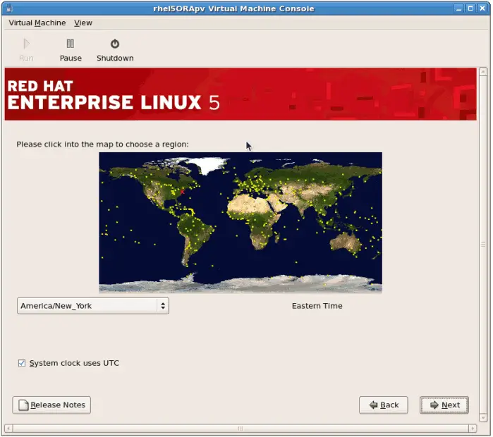The image size is (493, 437).
Task: Minimize the Virtual Machine Console window
Action: [x=455, y=8]
